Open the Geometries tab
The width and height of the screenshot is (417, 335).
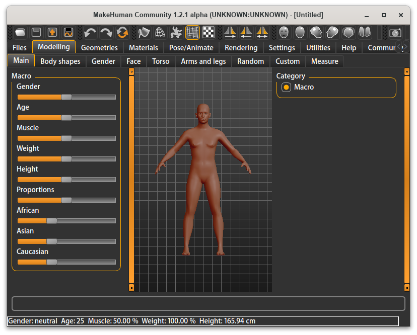(99, 48)
